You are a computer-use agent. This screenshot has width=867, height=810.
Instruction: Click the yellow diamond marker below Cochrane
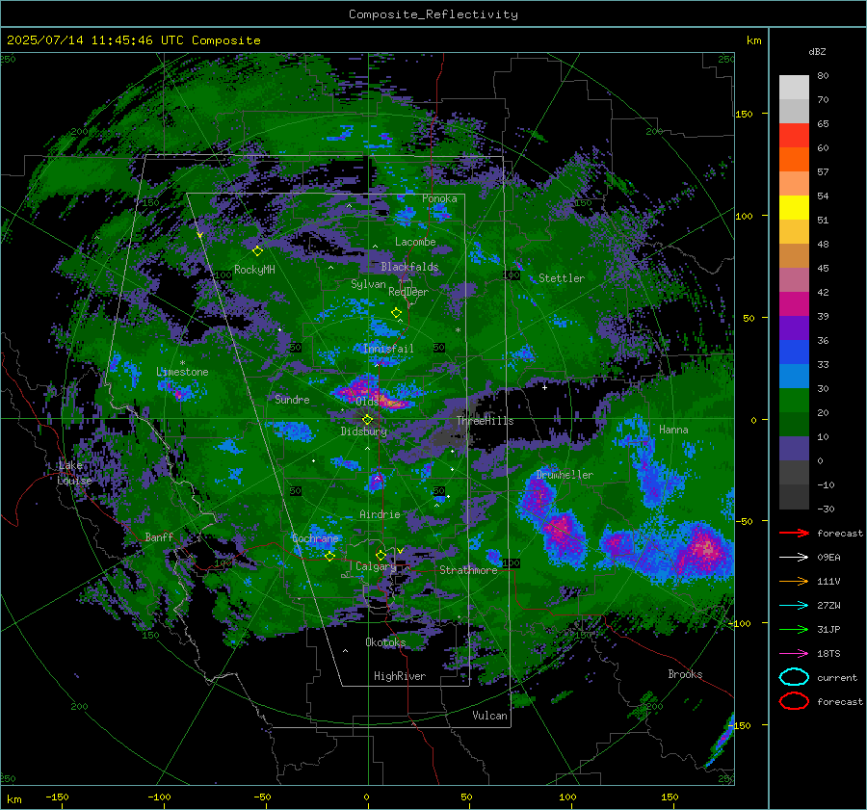pos(329,556)
